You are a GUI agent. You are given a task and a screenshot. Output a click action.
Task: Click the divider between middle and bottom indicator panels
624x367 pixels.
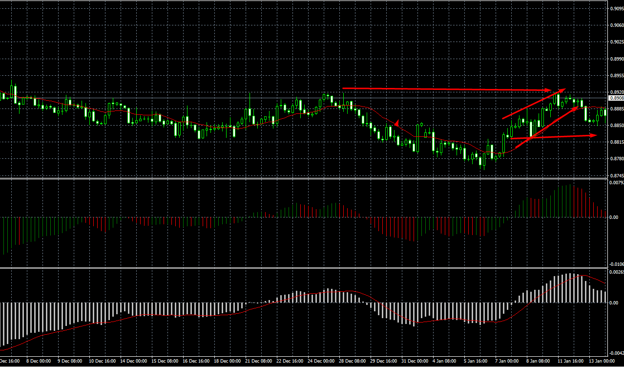[303, 268]
